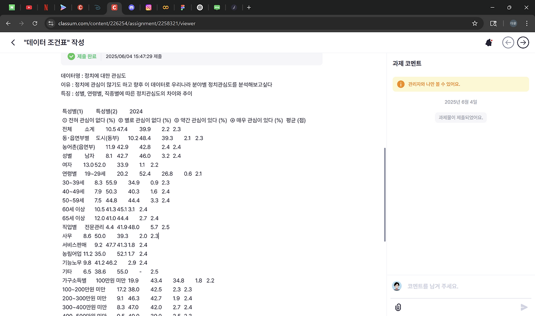Click the line starting with 이유 : 정치에
The width and height of the screenshot is (535, 316).
(x=167, y=84)
